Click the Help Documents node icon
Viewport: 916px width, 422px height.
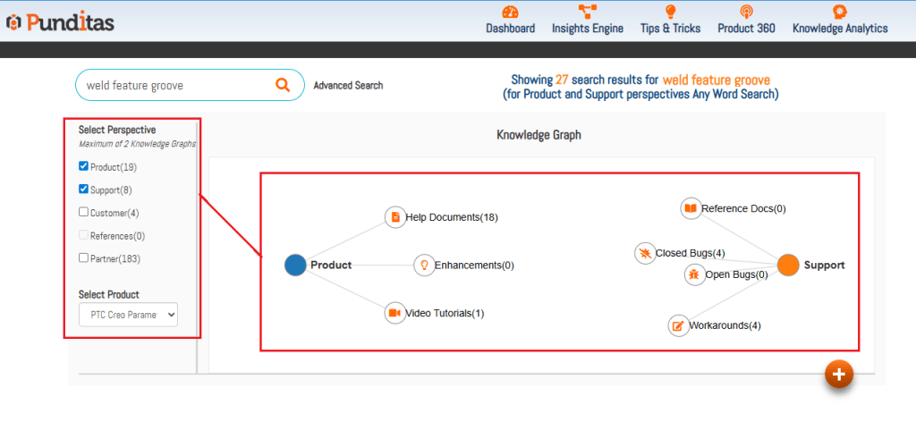(x=394, y=217)
